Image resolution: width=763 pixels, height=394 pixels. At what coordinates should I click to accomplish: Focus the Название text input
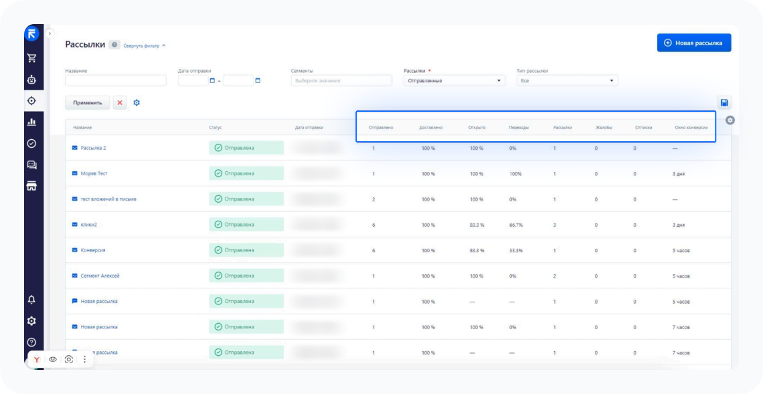pyautogui.click(x=116, y=81)
